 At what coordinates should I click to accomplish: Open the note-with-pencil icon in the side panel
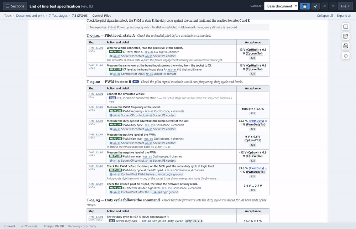click(x=346, y=36)
